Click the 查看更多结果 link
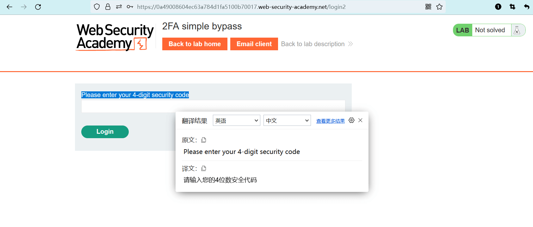The width and height of the screenshot is (533, 227). coord(330,121)
